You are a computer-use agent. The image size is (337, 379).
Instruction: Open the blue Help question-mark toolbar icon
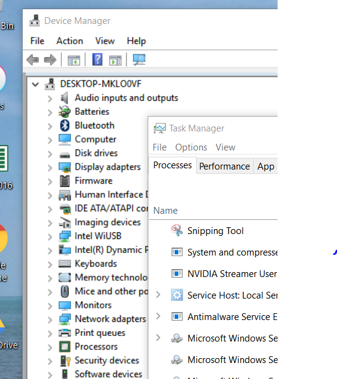click(x=97, y=60)
